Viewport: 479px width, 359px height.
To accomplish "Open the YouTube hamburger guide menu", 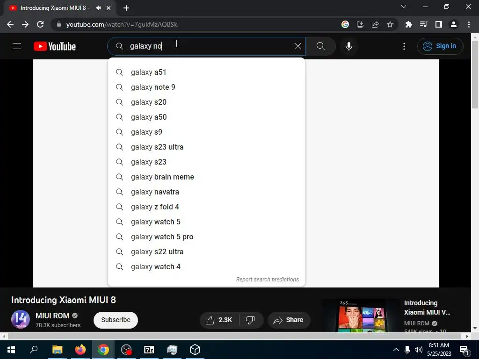I will tap(17, 46).
